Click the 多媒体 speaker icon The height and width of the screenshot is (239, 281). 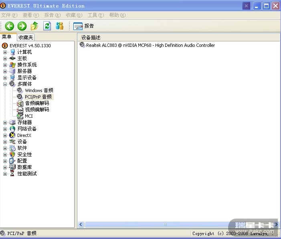(x=12, y=84)
